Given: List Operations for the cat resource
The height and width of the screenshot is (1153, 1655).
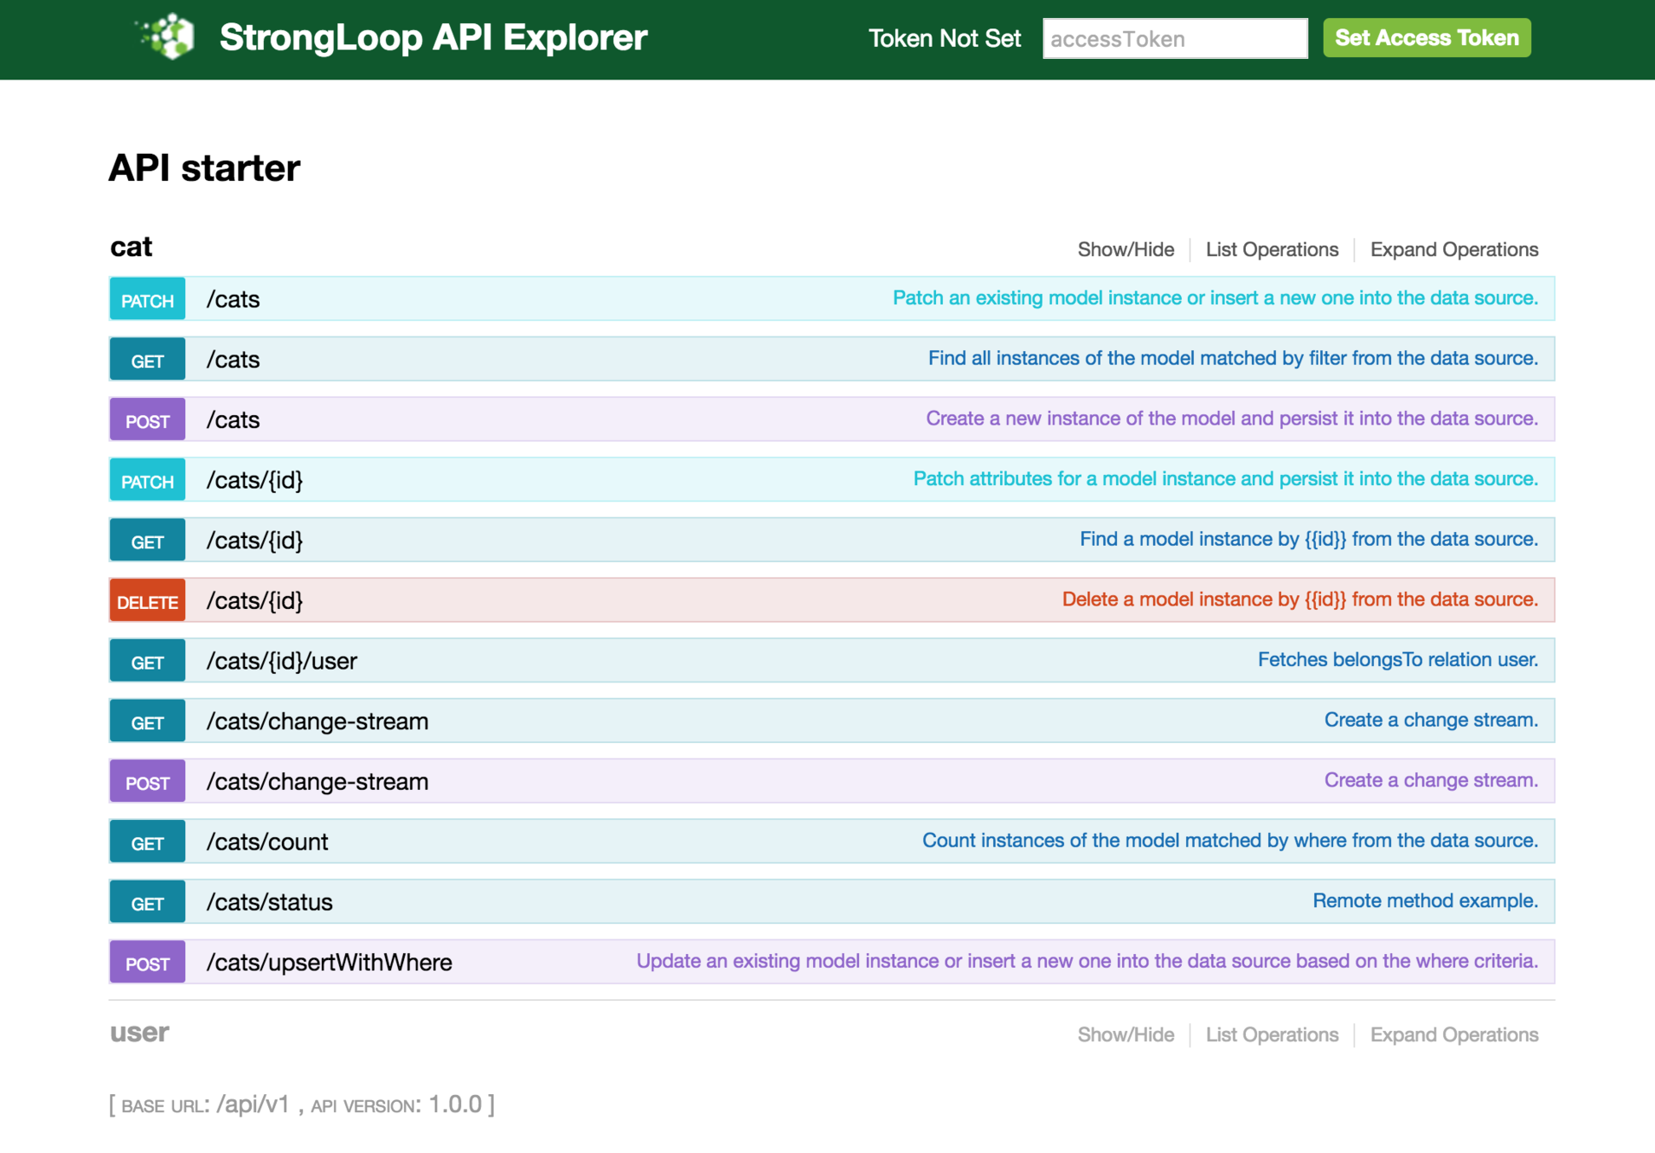Looking at the screenshot, I should (x=1271, y=249).
